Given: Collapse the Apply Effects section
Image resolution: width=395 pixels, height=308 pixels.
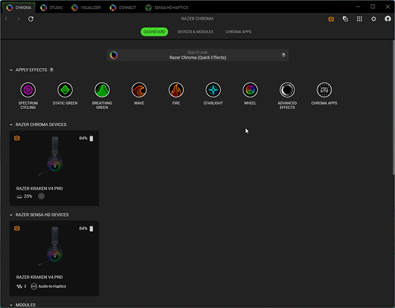Looking at the screenshot, I should pyautogui.click(x=11, y=70).
